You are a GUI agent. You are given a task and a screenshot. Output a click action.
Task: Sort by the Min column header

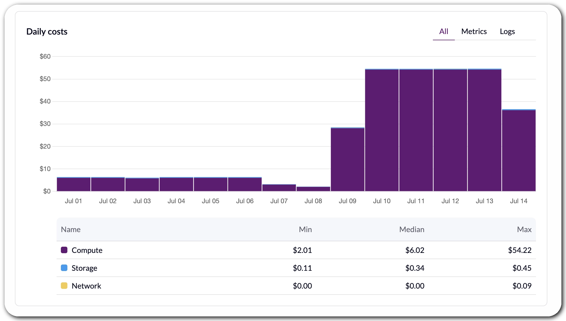tap(305, 229)
